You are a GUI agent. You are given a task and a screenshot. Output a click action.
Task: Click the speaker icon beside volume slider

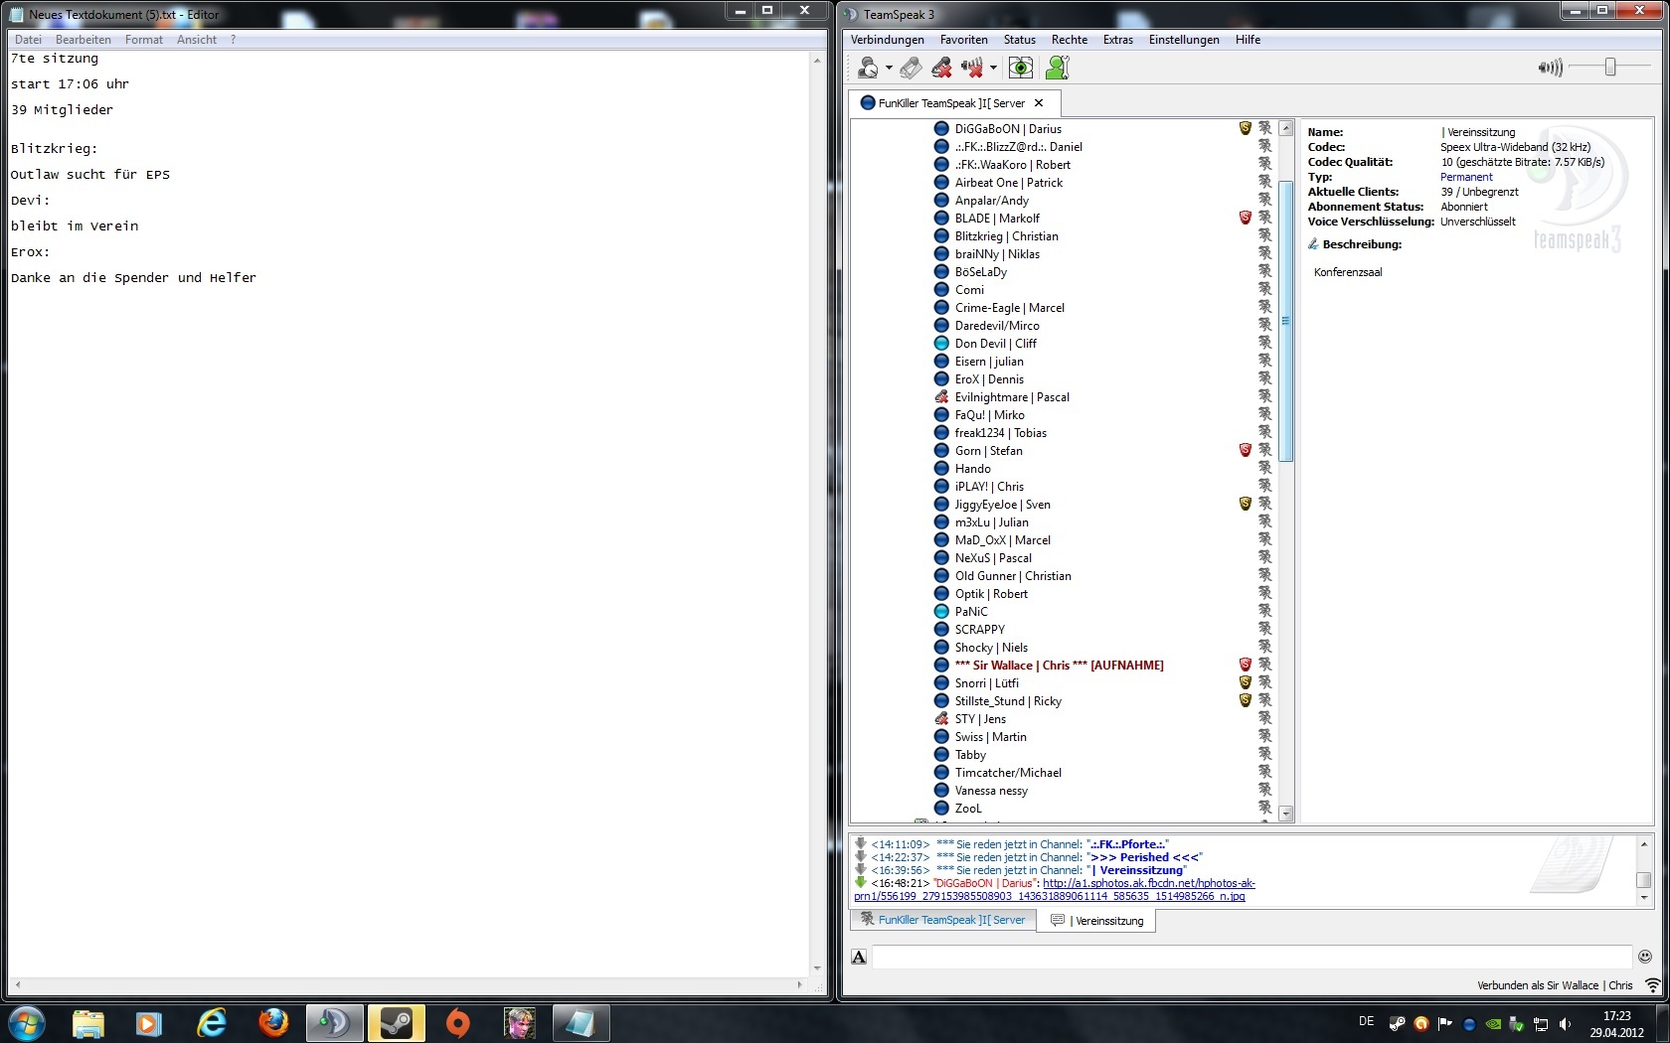(1550, 68)
